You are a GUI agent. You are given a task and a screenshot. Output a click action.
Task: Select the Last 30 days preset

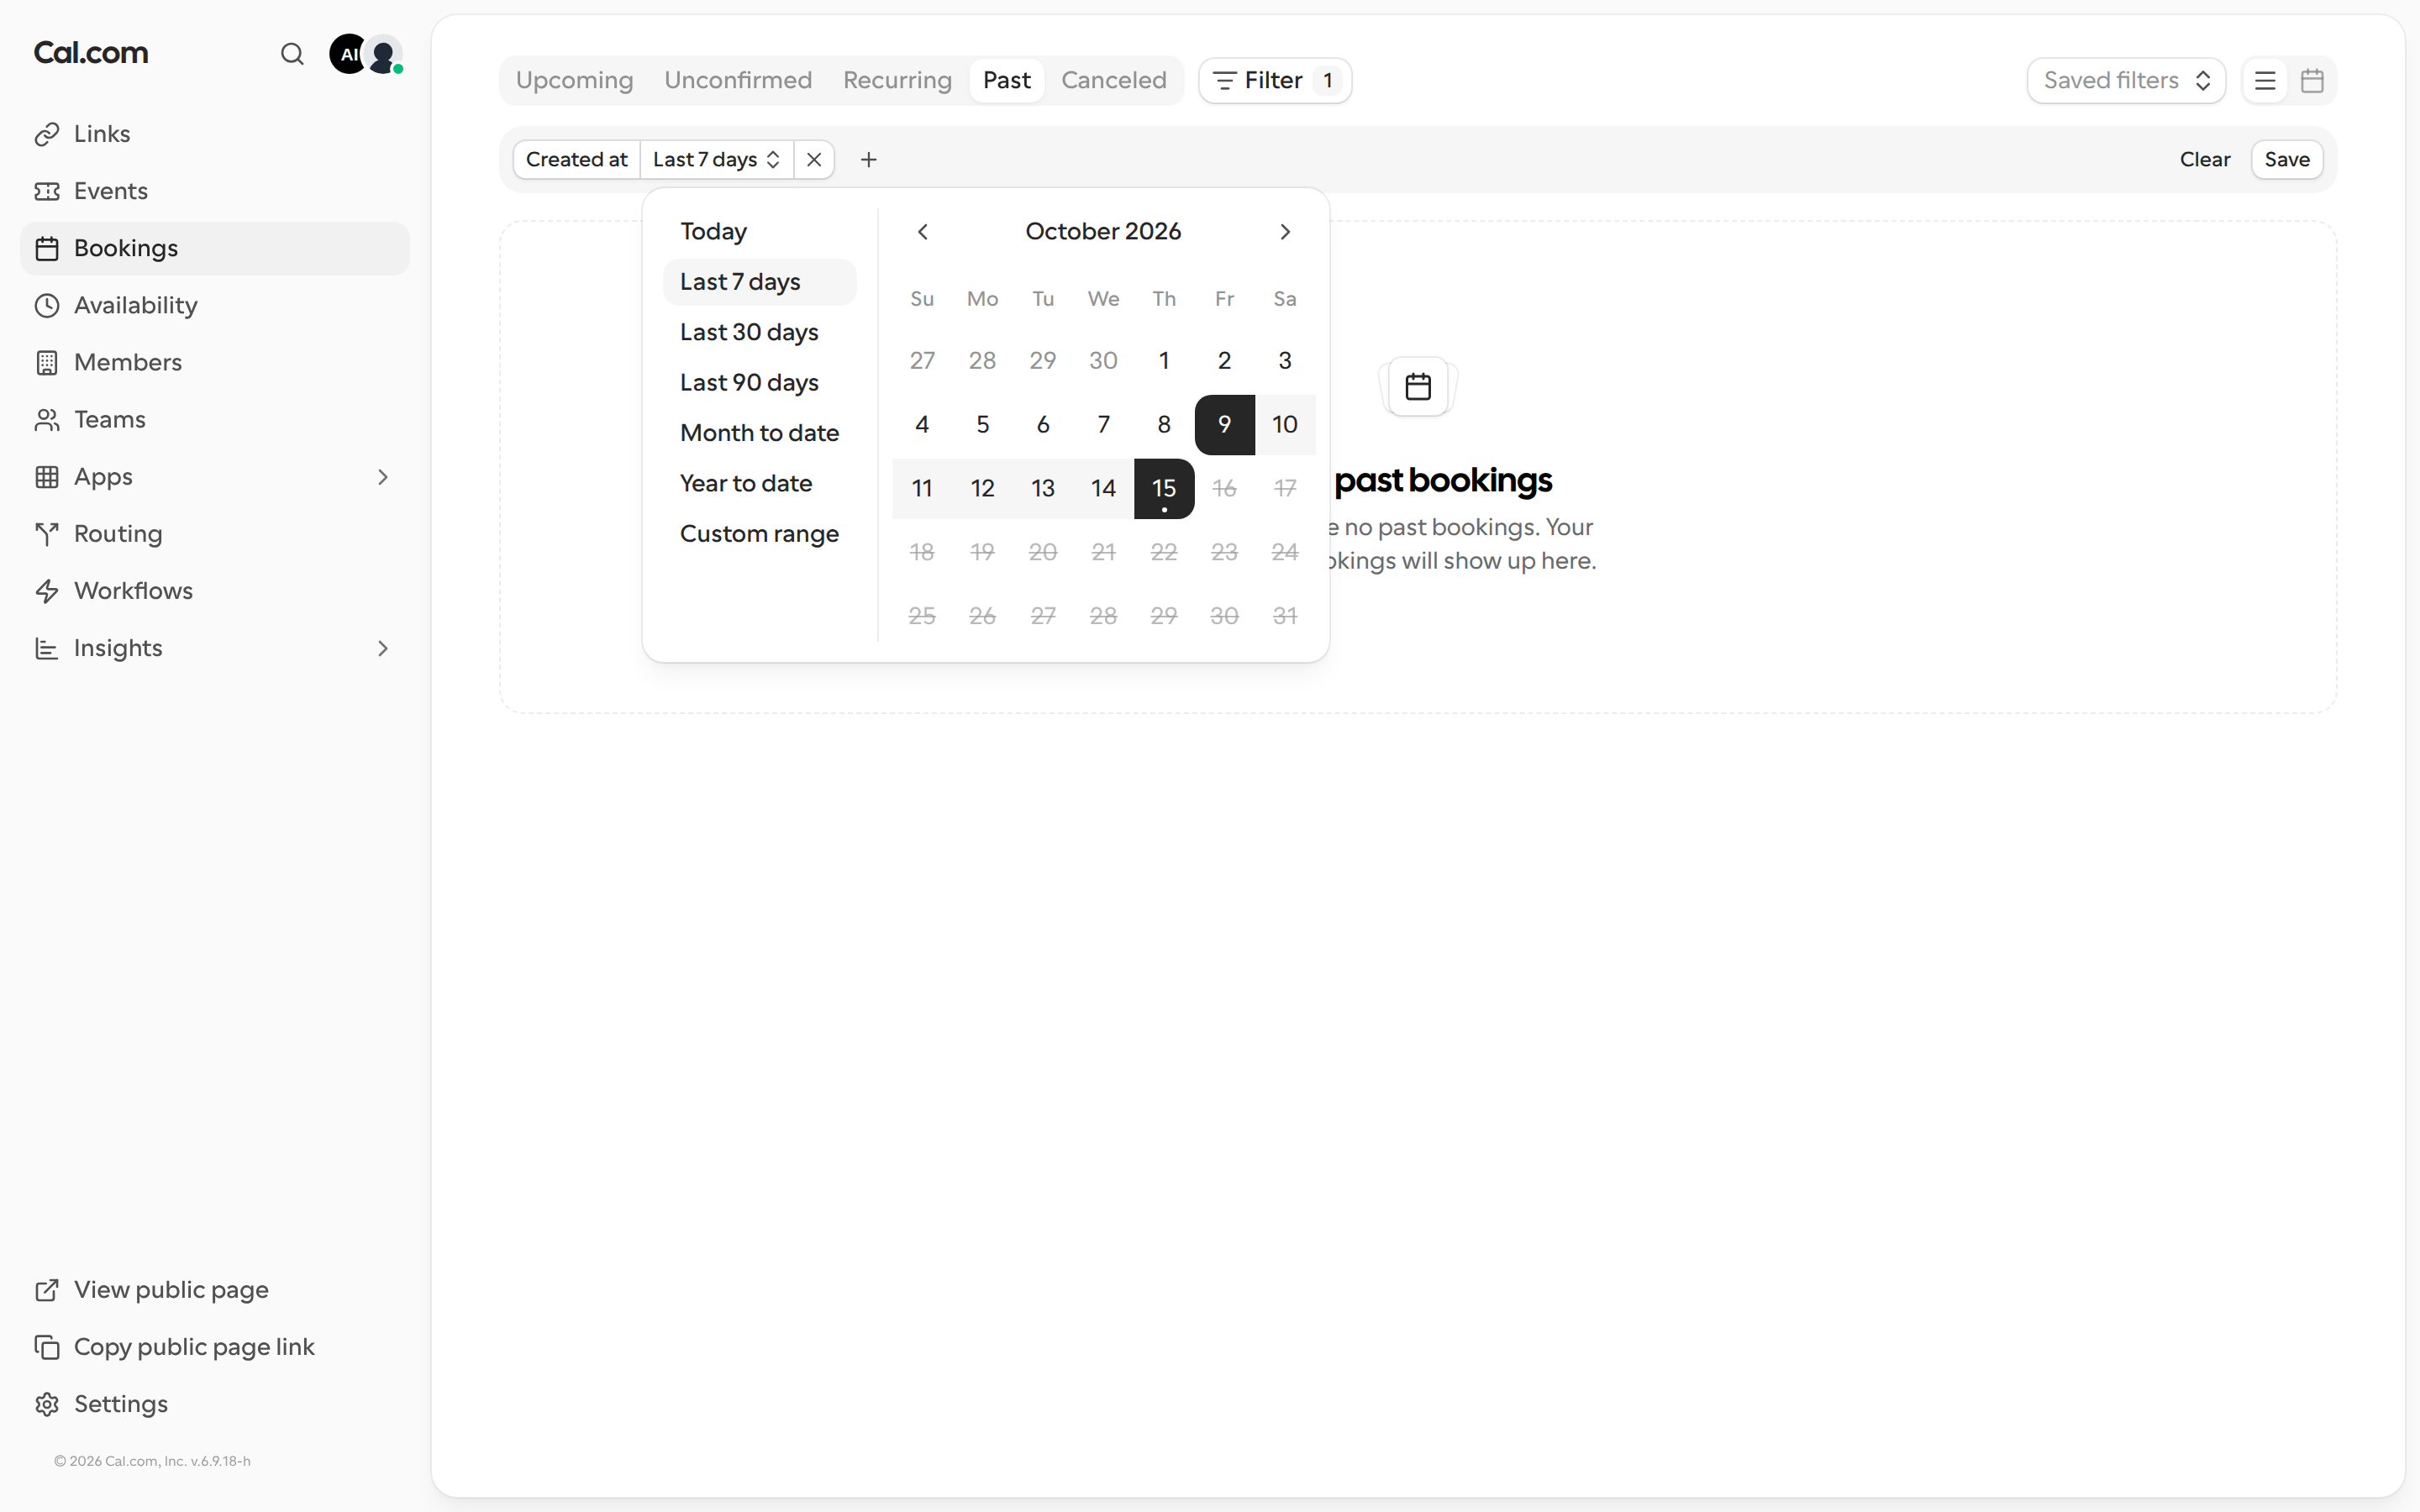pos(760,333)
